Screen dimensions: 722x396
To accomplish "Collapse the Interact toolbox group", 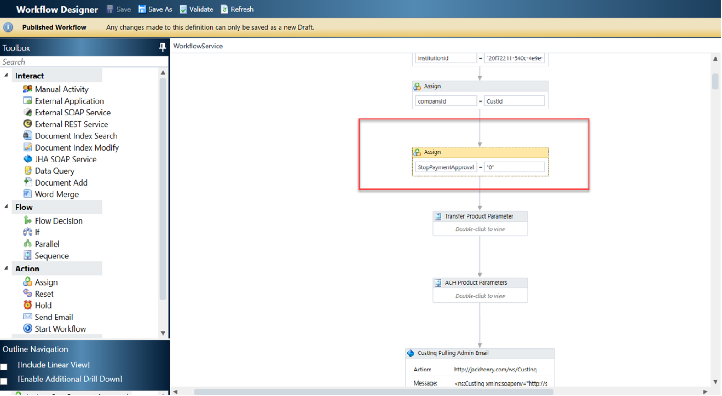I will point(6,75).
